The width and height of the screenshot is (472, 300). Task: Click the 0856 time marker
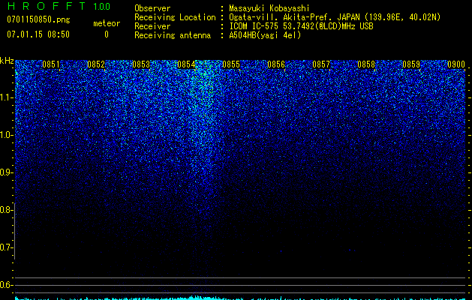(x=276, y=64)
